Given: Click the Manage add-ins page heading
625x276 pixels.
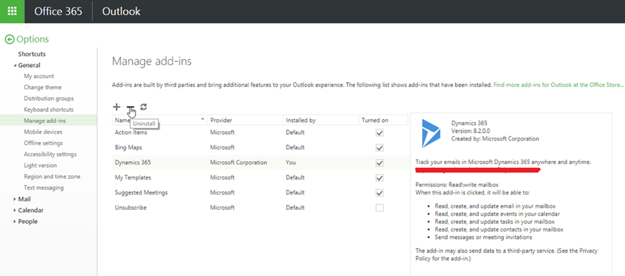Looking at the screenshot, I should [x=152, y=61].
